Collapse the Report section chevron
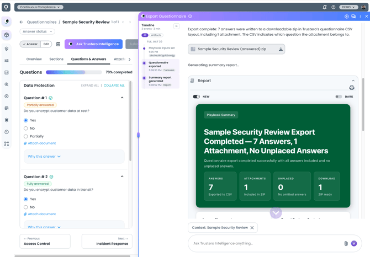This screenshot has width=370, height=257. pos(353,81)
